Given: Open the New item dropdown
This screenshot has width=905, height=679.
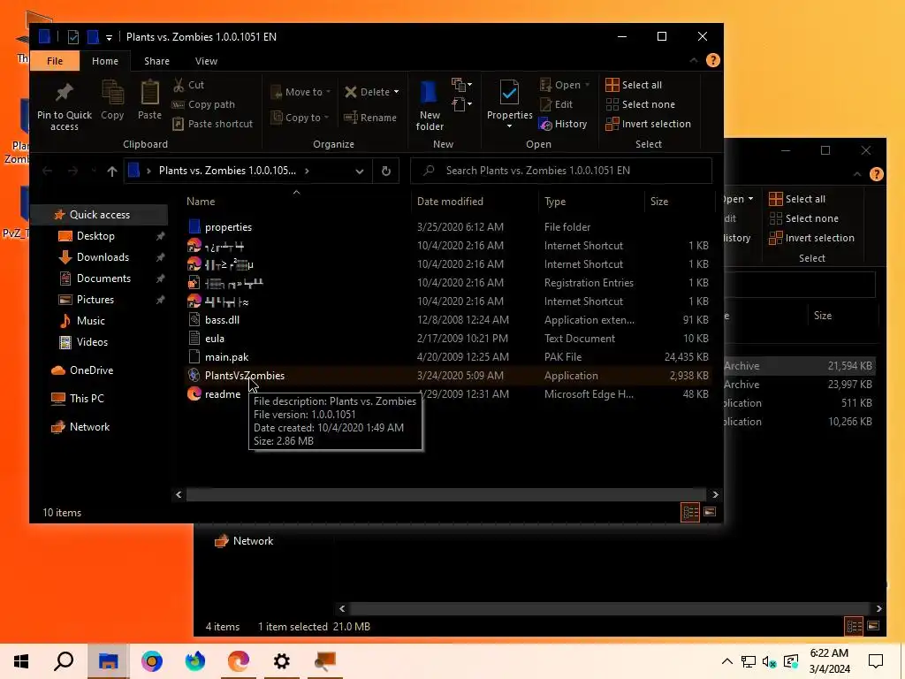Looking at the screenshot, I should 461,85.
